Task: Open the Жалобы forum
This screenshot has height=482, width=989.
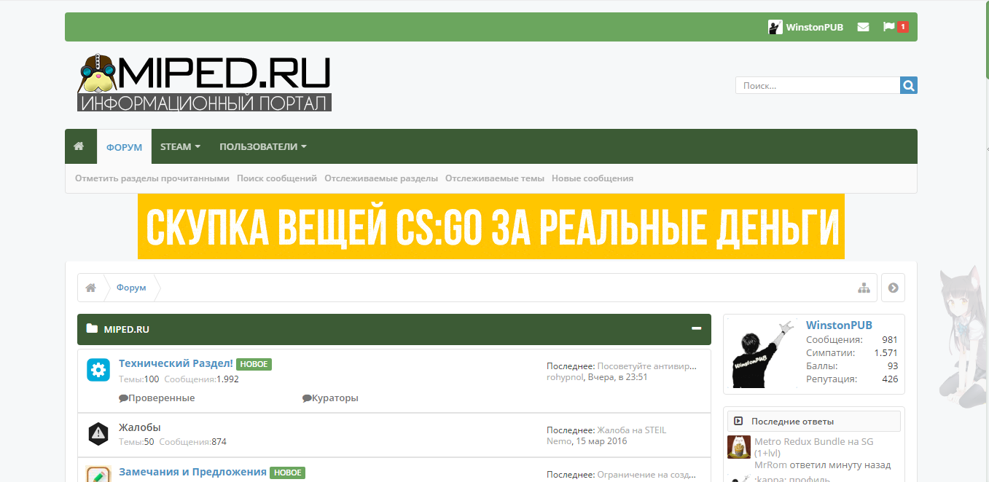Action: click(x=140, y=427)
